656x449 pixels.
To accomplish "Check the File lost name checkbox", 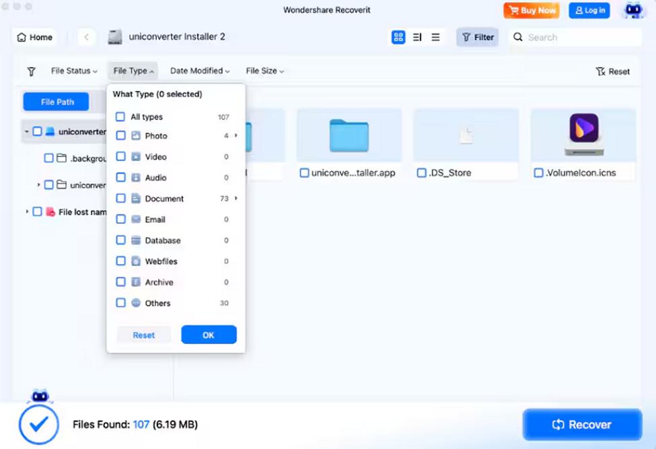I will pyautogui.click(x=37, y=212).
